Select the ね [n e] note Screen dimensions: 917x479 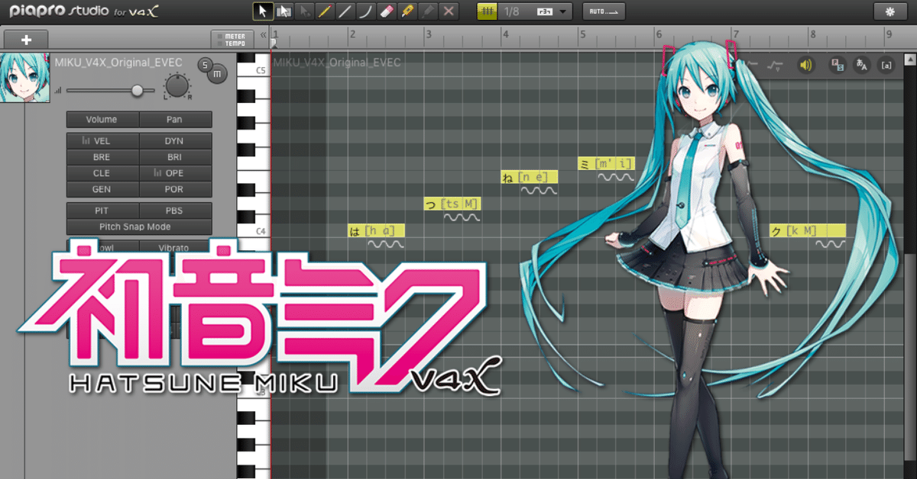click(529, 177)
